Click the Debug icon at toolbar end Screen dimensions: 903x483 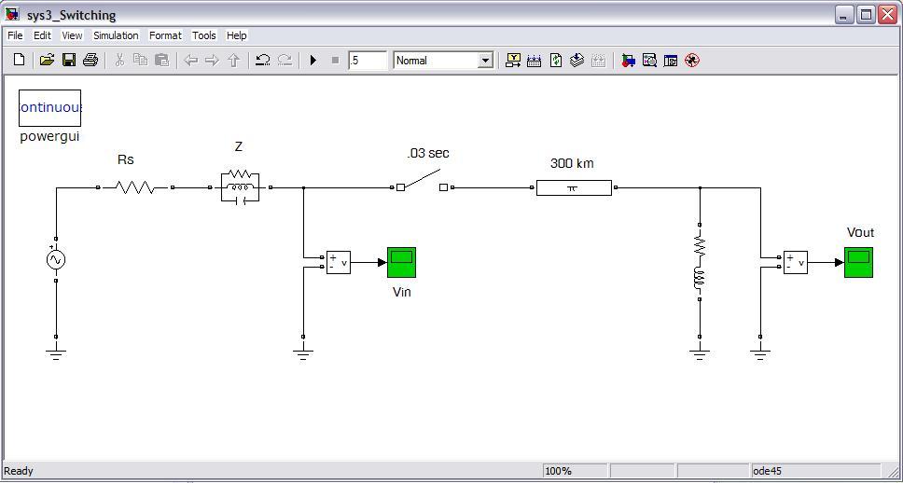pos(692,61)
